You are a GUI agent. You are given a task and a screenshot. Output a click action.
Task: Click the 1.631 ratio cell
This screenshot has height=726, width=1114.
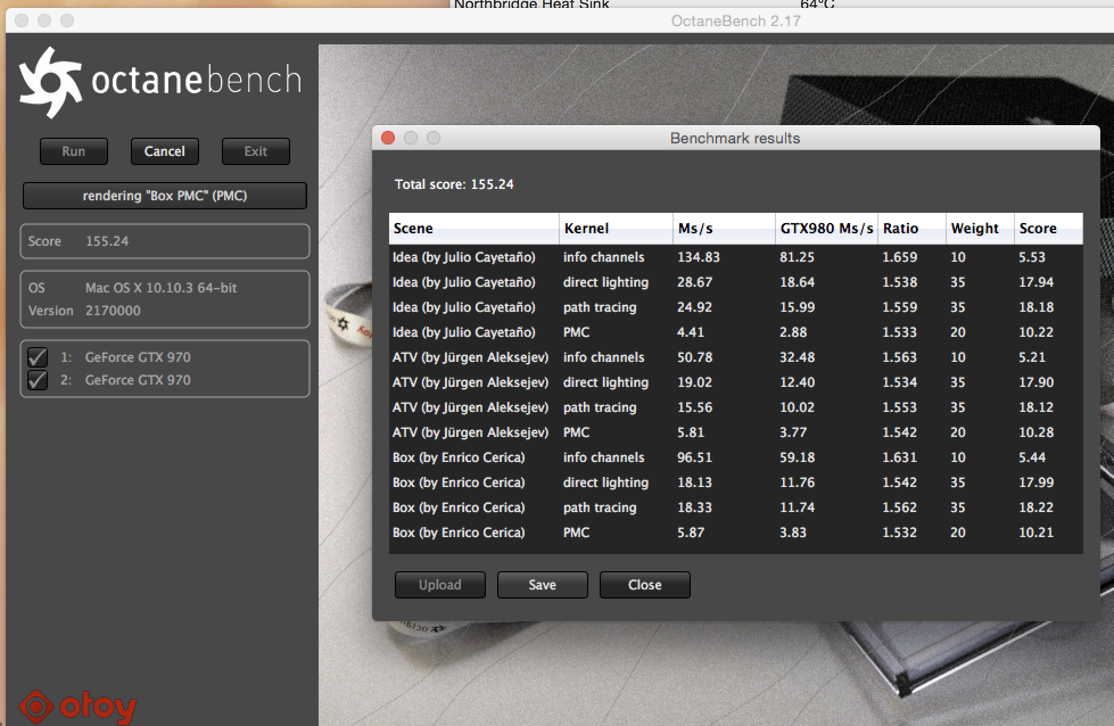pos(900,457)
